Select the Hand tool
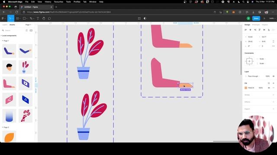This screenshot has width=277, height=155. 44,18
